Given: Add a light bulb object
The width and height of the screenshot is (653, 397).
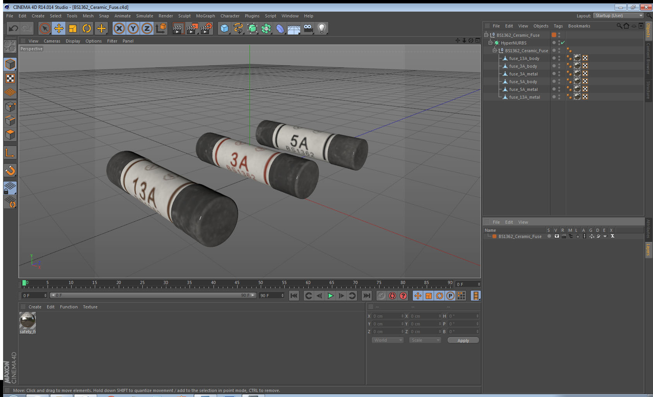Looking at the screenshot, I should (x=322, y=28).
